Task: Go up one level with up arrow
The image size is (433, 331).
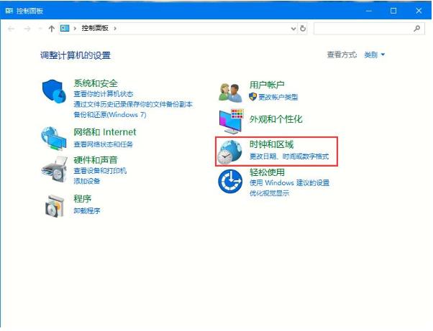Action: tap(51, 29)
